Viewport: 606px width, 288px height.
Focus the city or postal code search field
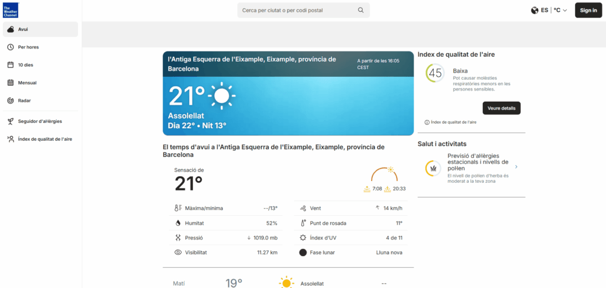[304, 11]
